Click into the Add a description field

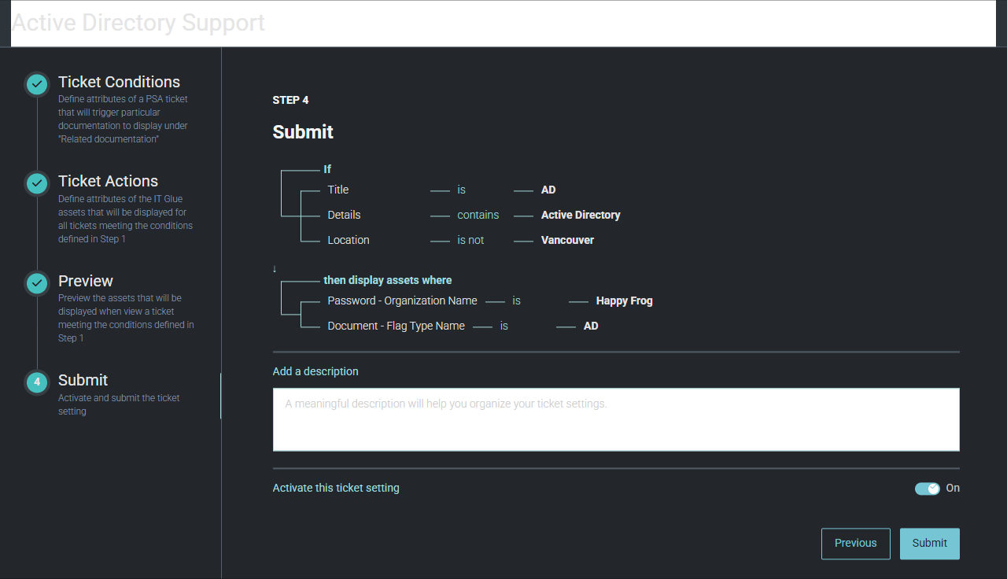[615, 419]
